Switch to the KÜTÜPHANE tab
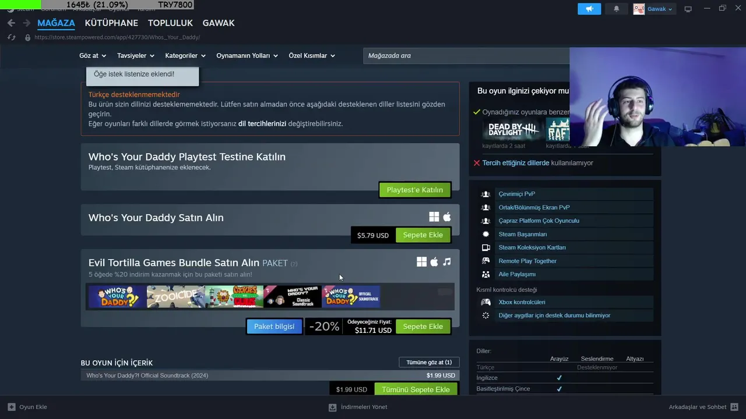Viewport: 746px width, 419px height. pos(111,23)
